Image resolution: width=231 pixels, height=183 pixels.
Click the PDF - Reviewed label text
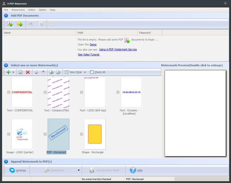(x=56, y=152)
